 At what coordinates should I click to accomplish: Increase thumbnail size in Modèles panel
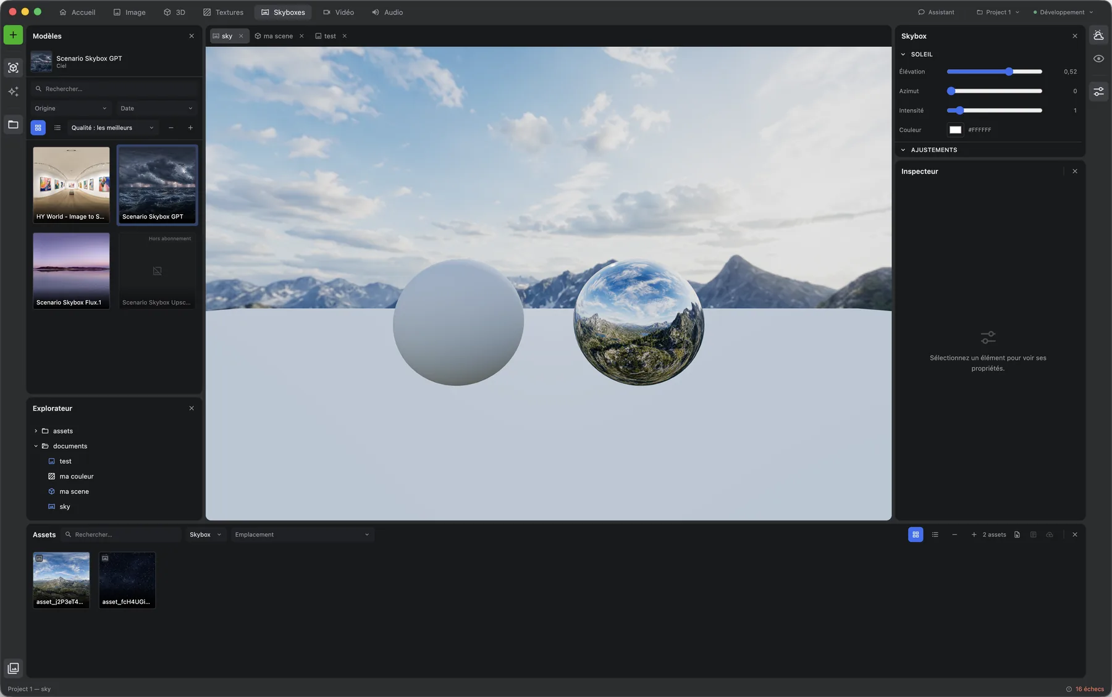(190, 128)
